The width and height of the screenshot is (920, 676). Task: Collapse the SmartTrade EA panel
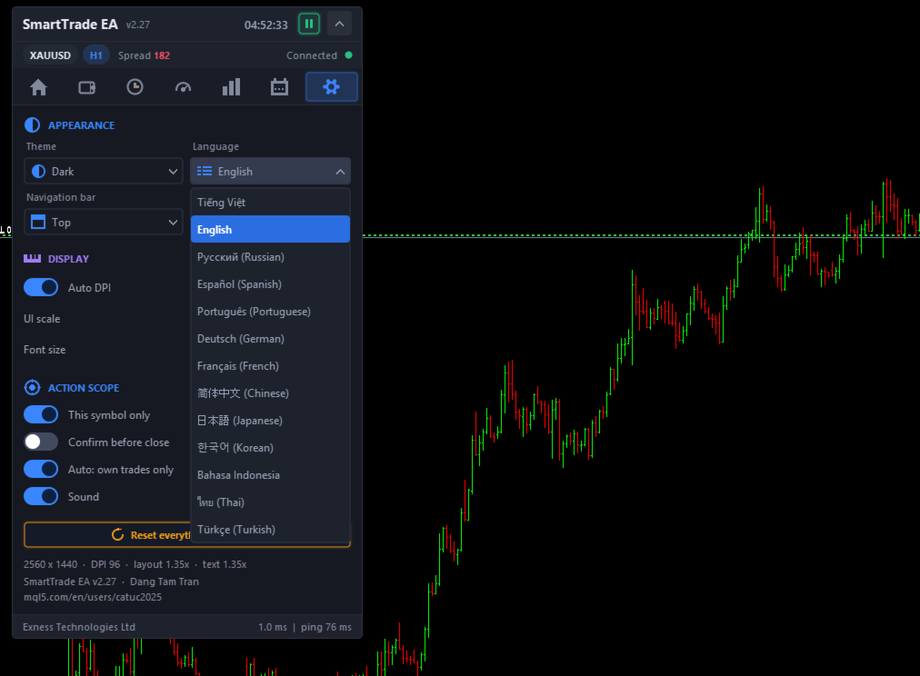coord(339,24)
